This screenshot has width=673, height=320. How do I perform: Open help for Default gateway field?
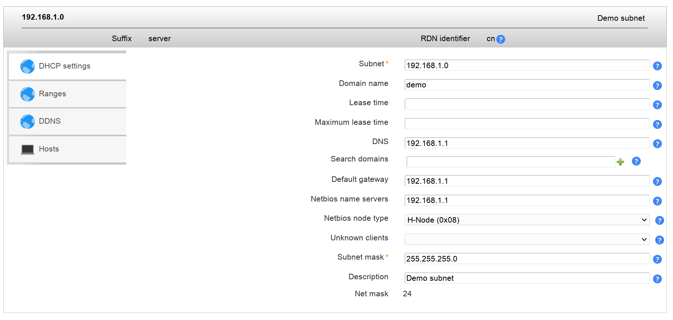(657, 181)
